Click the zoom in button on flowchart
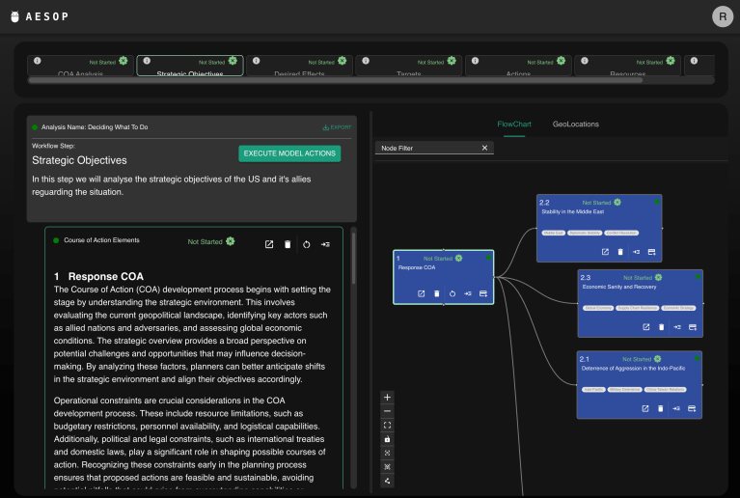Screen dimensions: 740x498 click(x=387, y=397)
